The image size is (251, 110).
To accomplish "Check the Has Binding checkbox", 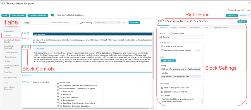I will [81, 23].
